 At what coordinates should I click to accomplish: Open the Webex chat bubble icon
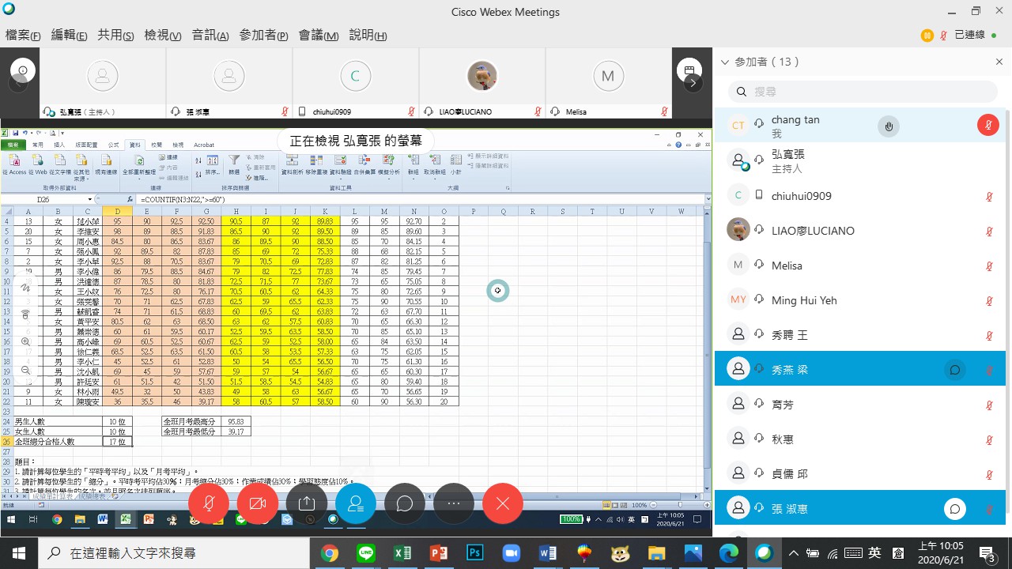tap(404, 503)
